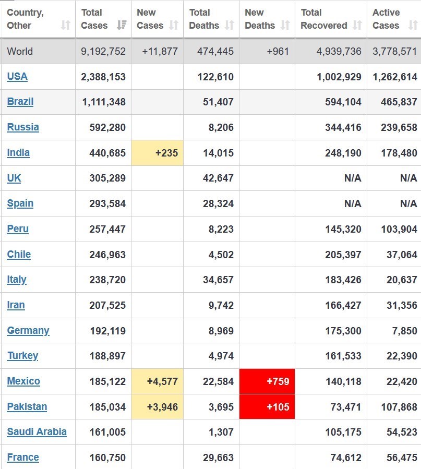Open Pakistan country details link

pyautogui.click(x=27, y=407)
